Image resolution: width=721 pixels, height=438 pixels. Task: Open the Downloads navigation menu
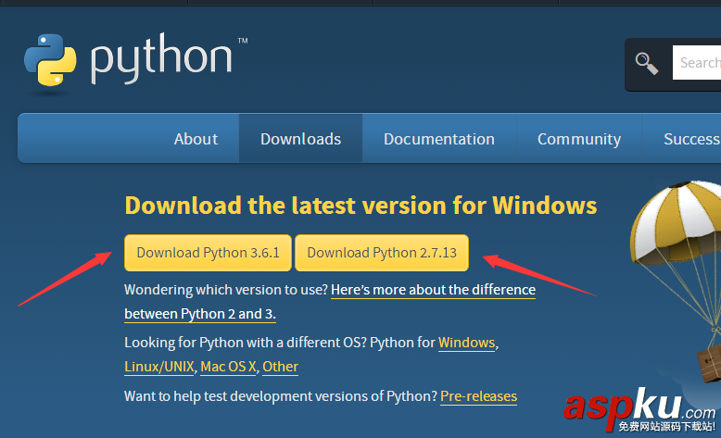click(300, 139)
